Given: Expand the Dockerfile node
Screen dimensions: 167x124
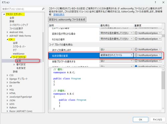Looking at the screenshot, I should pyautogui.click(x=7, y=82).
